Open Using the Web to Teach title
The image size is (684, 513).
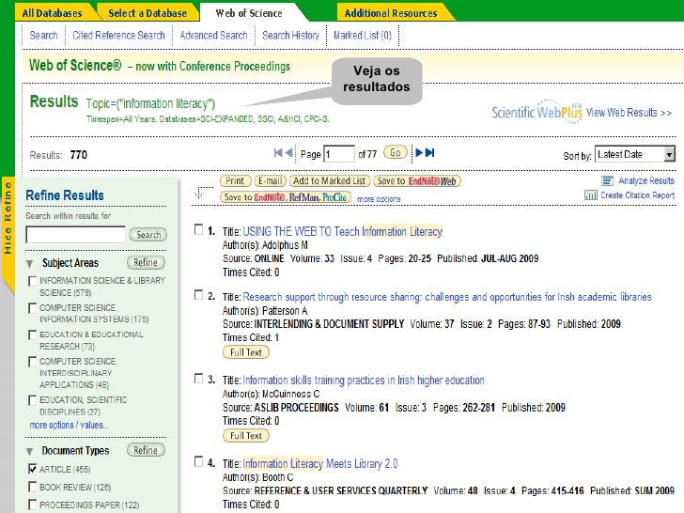(x=342, y=231)
